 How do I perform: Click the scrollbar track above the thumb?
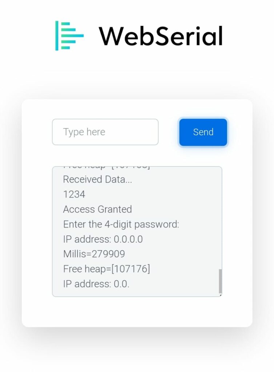pyautogui.click(x=220, y=218)
